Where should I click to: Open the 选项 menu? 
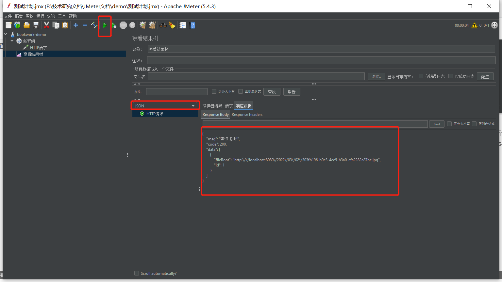click(x=51, y=16)
